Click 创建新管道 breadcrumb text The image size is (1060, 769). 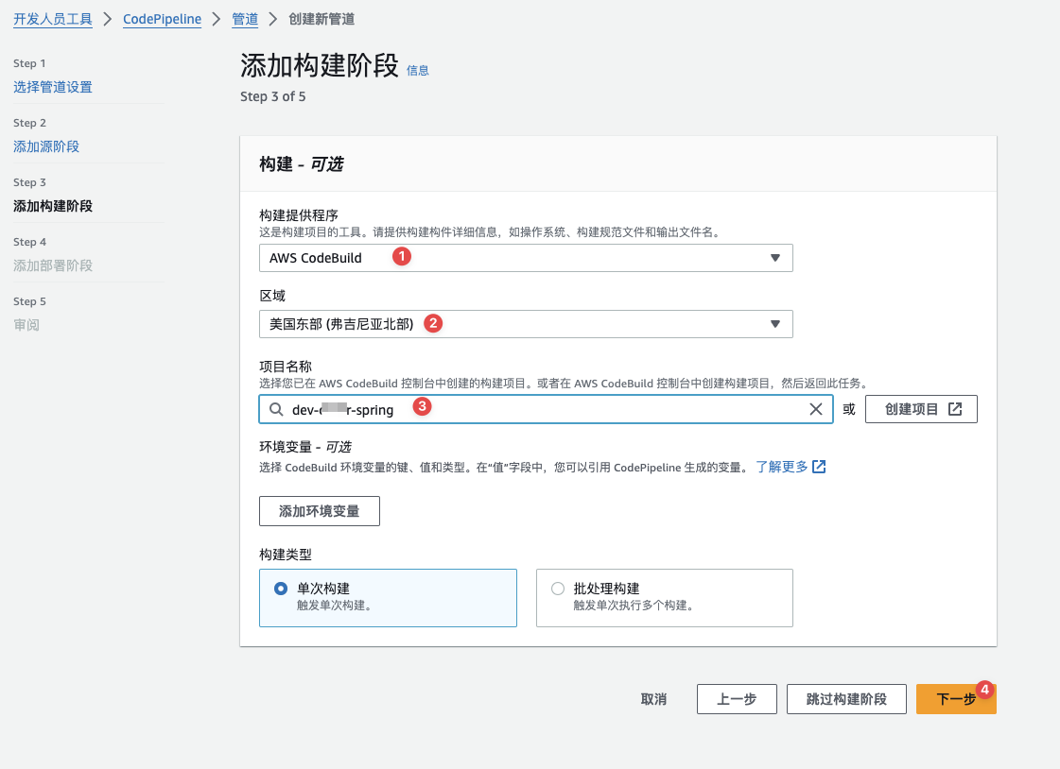coord(321,19)
